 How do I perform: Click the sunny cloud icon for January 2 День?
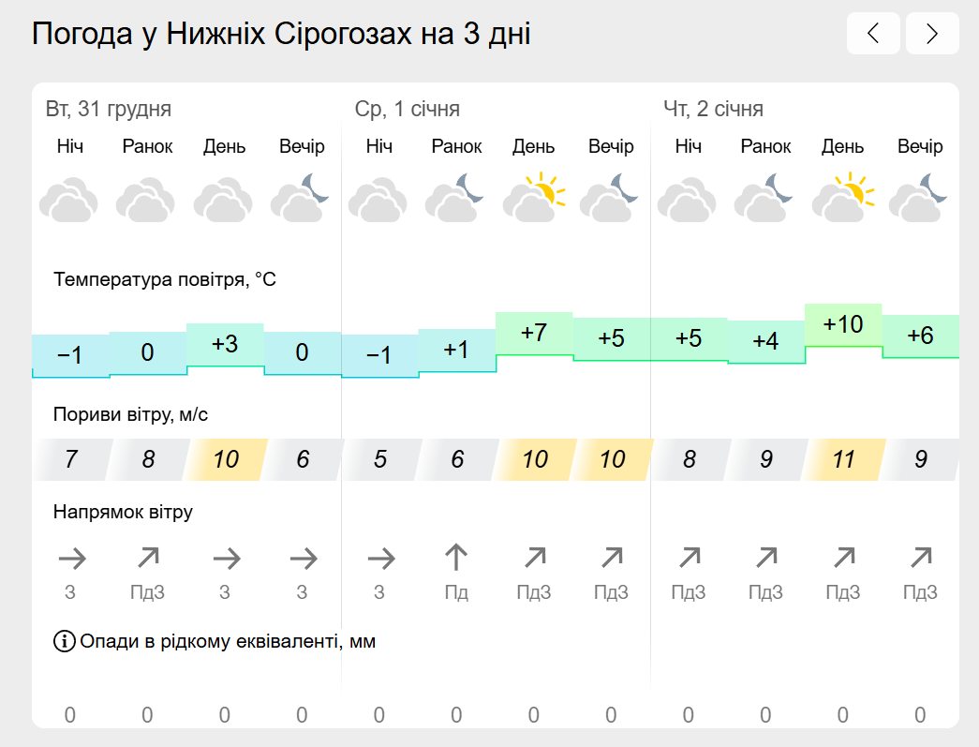pyautogui.click(x=843, y=198)
